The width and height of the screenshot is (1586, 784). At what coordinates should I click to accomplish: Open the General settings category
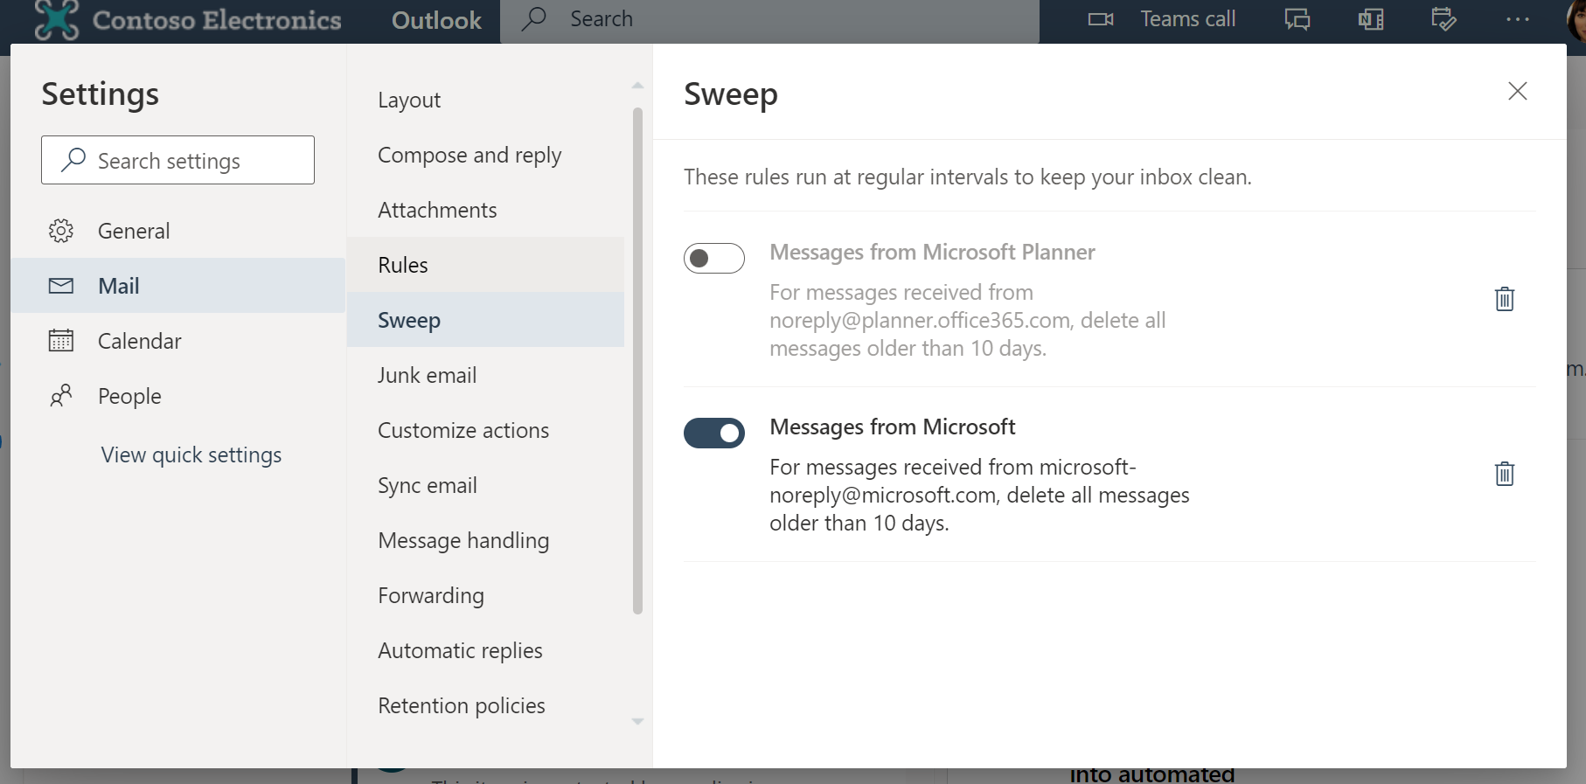[178, 231]
